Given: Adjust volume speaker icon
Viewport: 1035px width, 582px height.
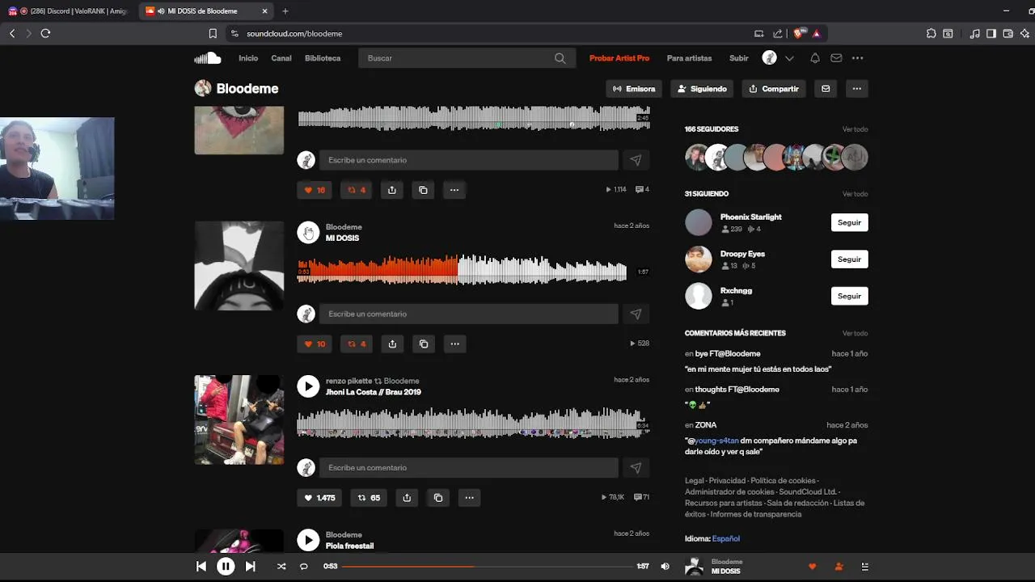Looking at the screenshot, I should 665,567.
